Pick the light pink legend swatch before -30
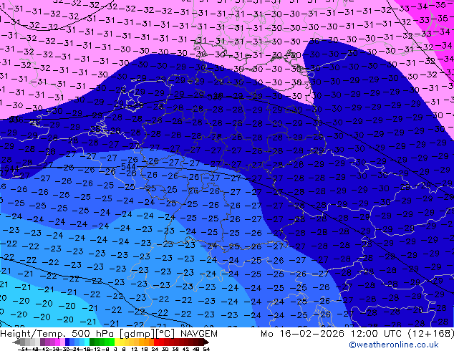 [62, 342]
